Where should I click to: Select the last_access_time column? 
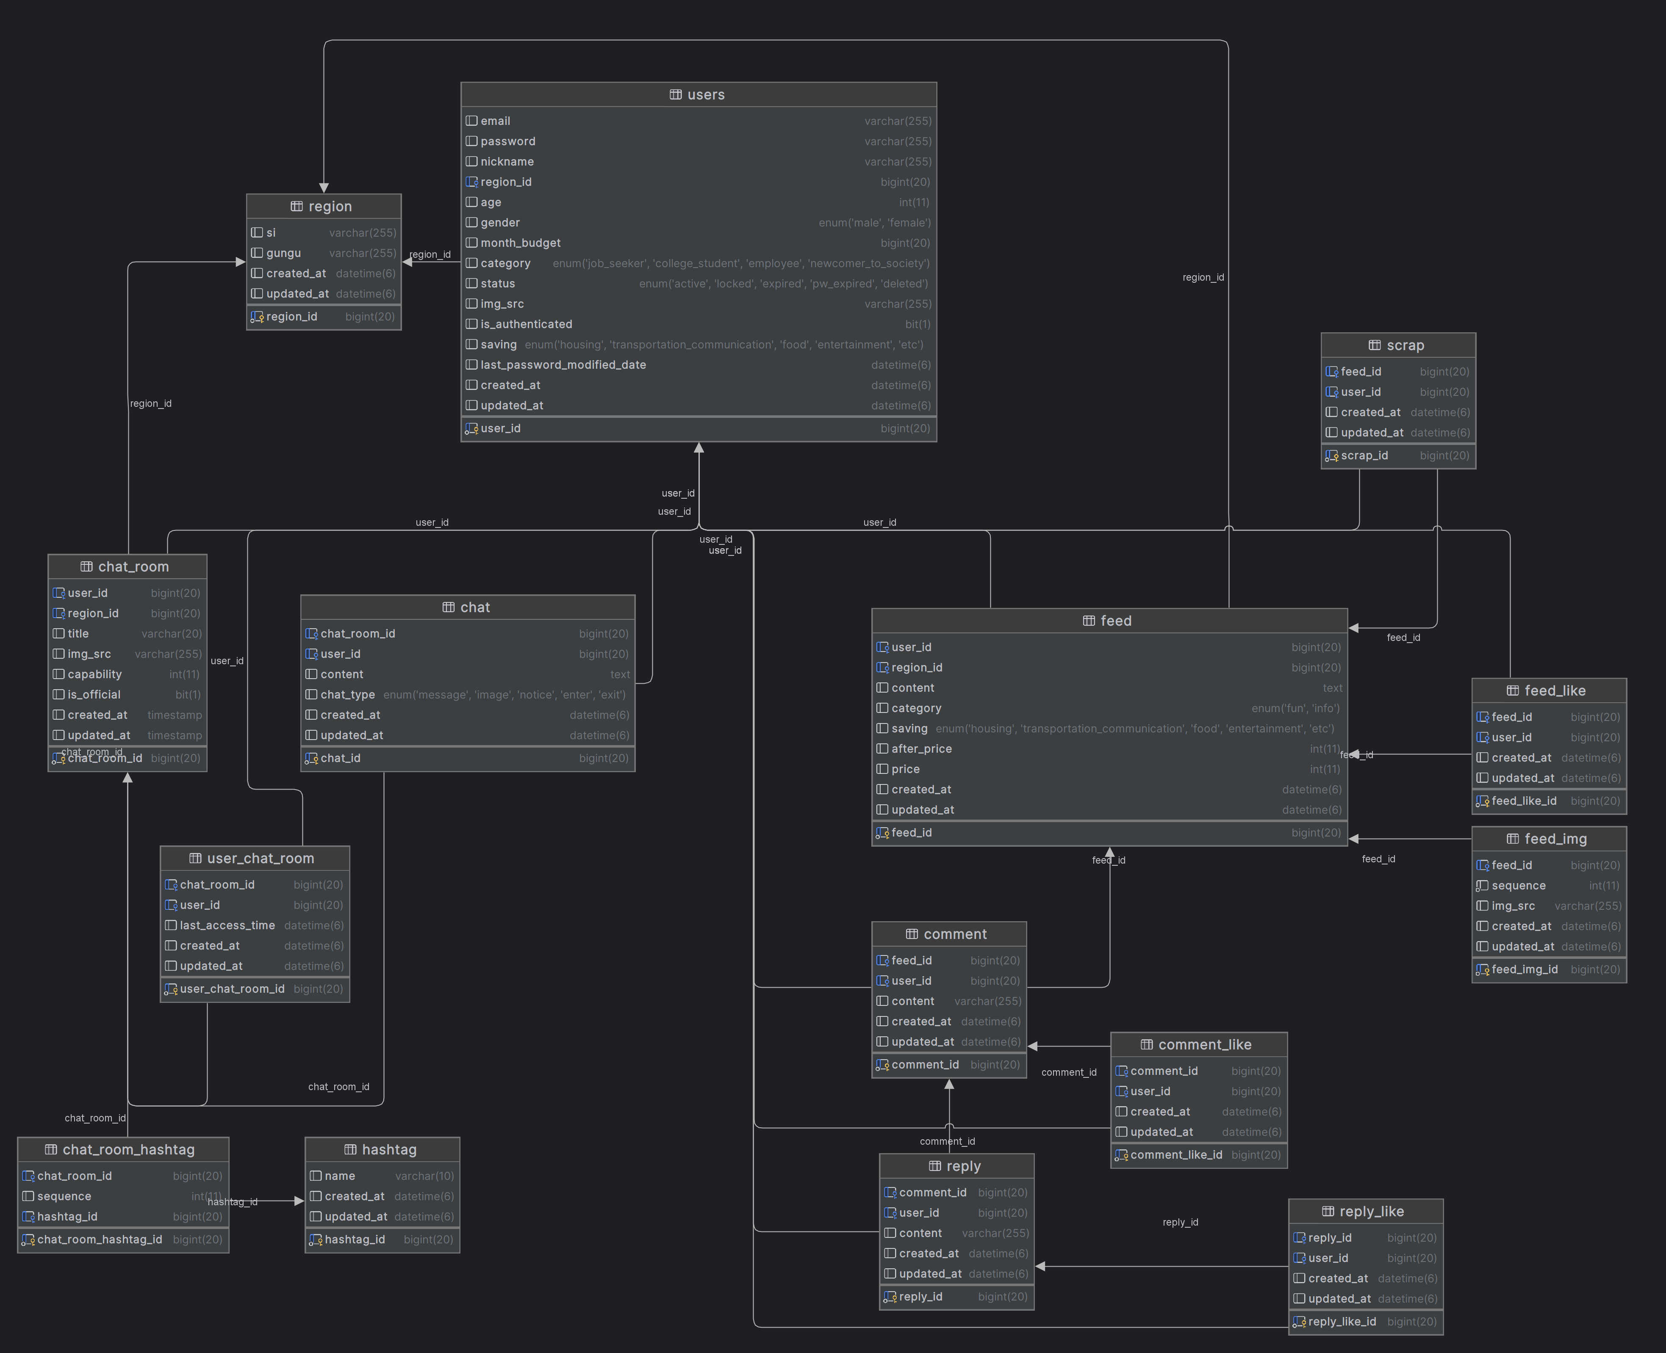(254, 925)
